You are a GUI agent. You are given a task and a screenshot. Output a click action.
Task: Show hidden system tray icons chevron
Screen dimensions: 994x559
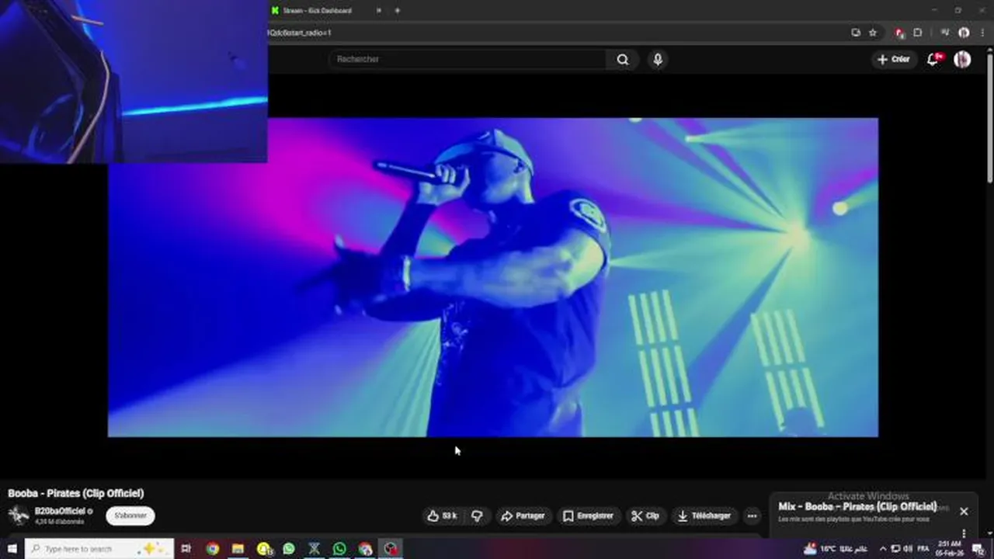coord(882,549)
